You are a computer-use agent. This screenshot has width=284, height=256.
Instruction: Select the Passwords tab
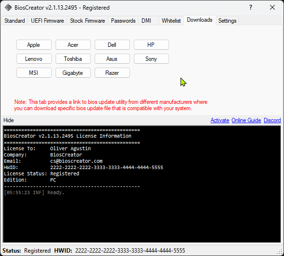(123, 21)
